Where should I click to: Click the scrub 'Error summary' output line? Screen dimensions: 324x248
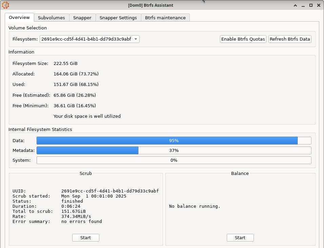(x=57, y=222)
